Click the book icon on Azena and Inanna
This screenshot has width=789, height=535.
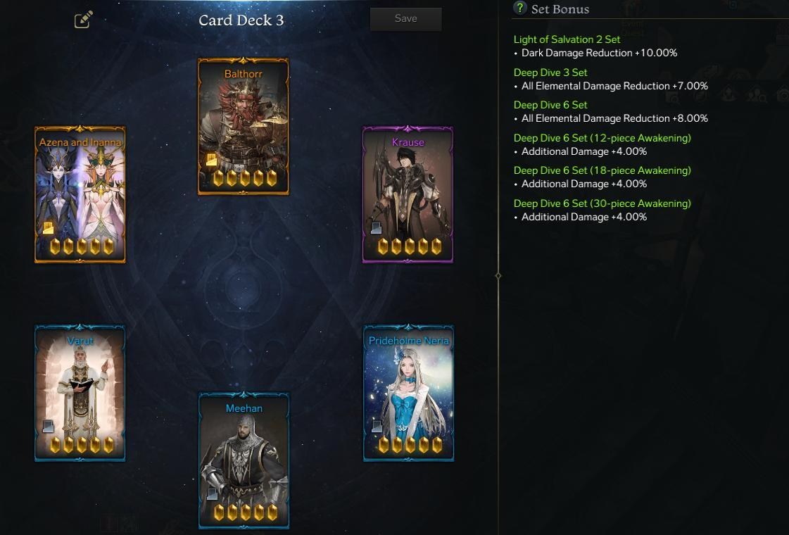(48, 228)
